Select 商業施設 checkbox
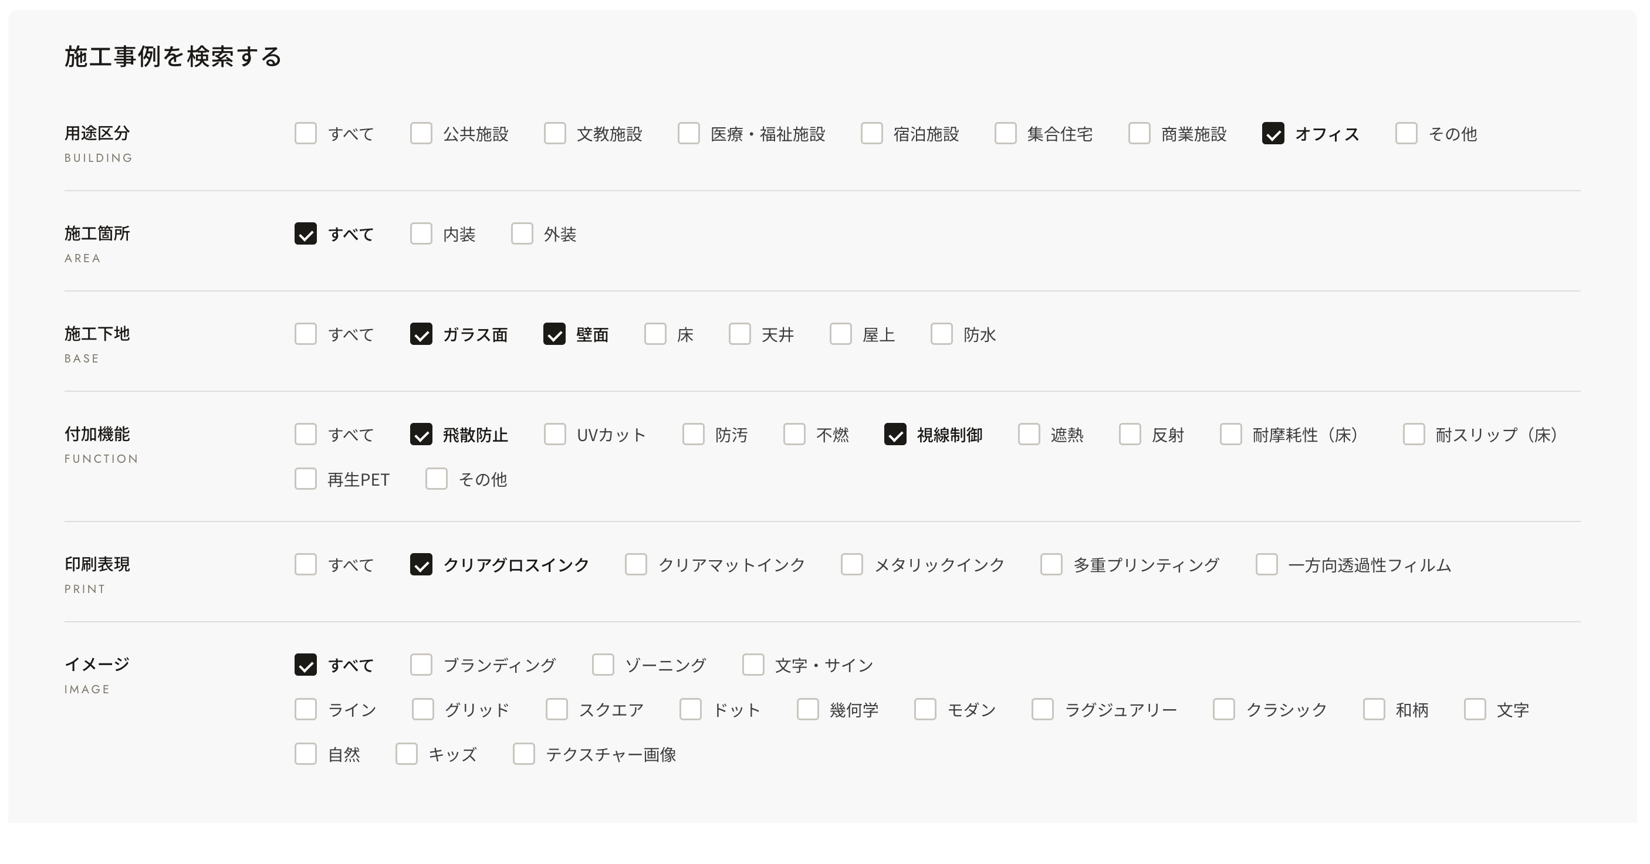1650x864 pixels. point(1140,133)
